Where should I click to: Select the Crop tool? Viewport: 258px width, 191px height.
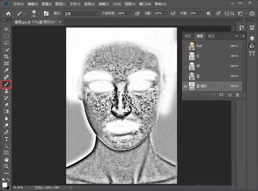[x=6, y=57]
